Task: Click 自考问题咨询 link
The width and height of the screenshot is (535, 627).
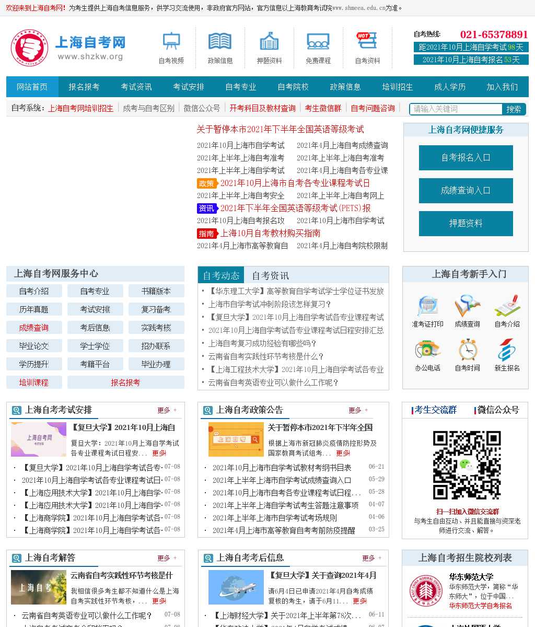Action: [x=373, y=108]
